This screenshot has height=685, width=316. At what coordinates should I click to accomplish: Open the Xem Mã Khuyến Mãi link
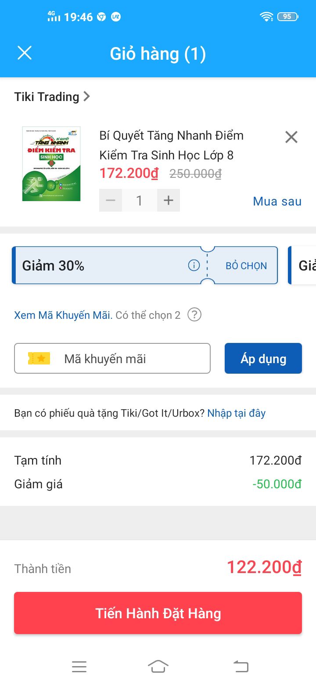[x=64, y=315]
